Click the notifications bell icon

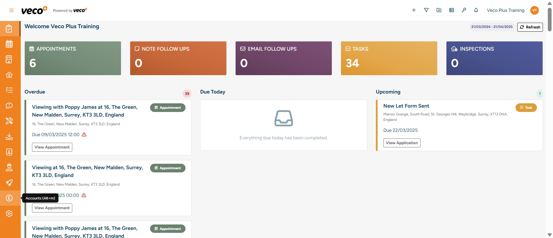pyautogui.click(x=476, y=10)
